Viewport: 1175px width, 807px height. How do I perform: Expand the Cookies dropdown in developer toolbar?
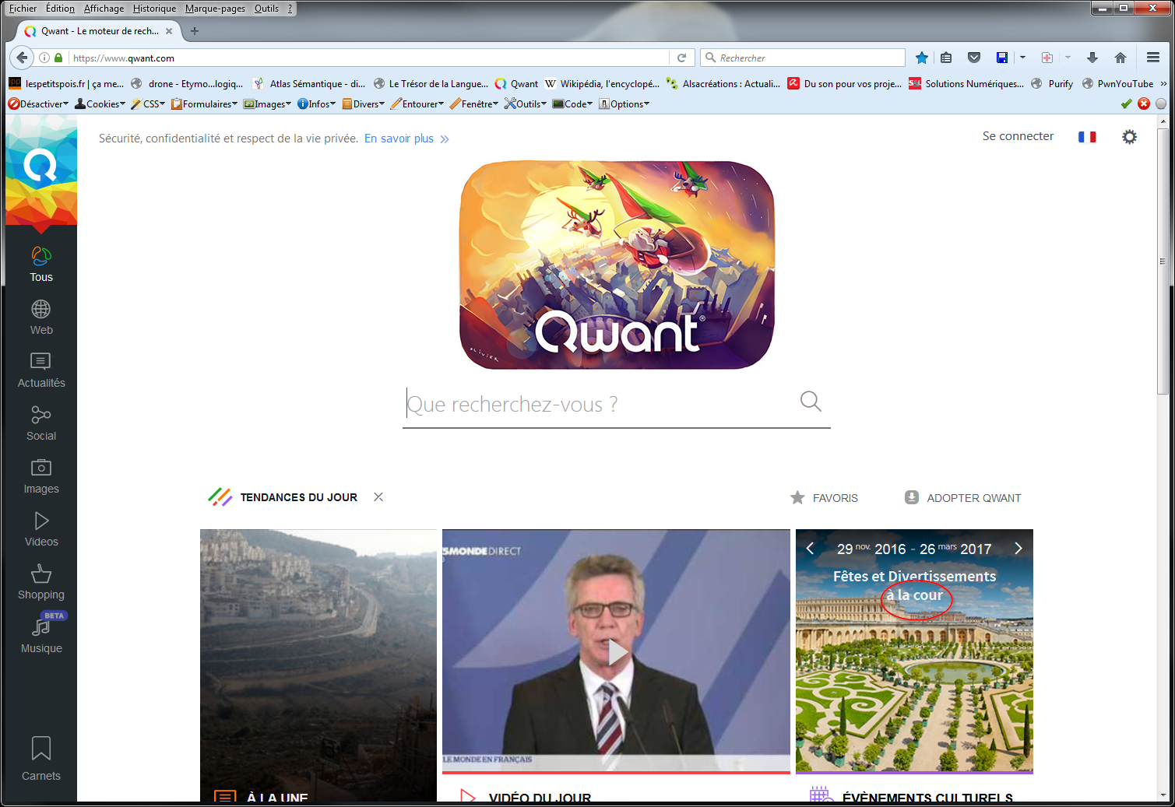click(101, 104)
